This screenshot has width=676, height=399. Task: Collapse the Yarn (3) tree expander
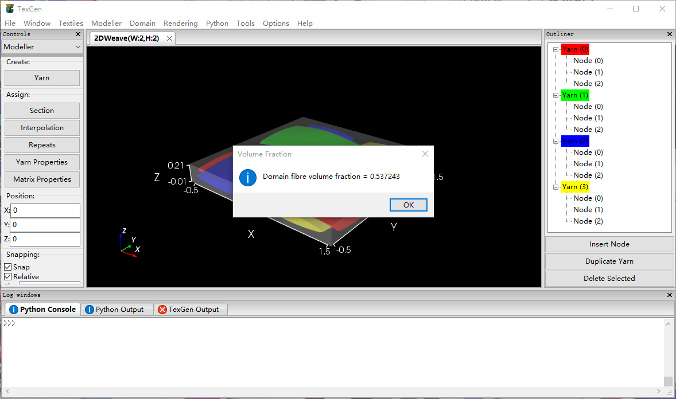pos(555,187)
